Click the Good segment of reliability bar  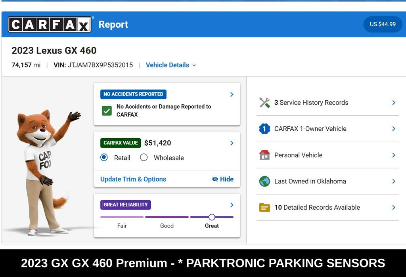point(167,217)
